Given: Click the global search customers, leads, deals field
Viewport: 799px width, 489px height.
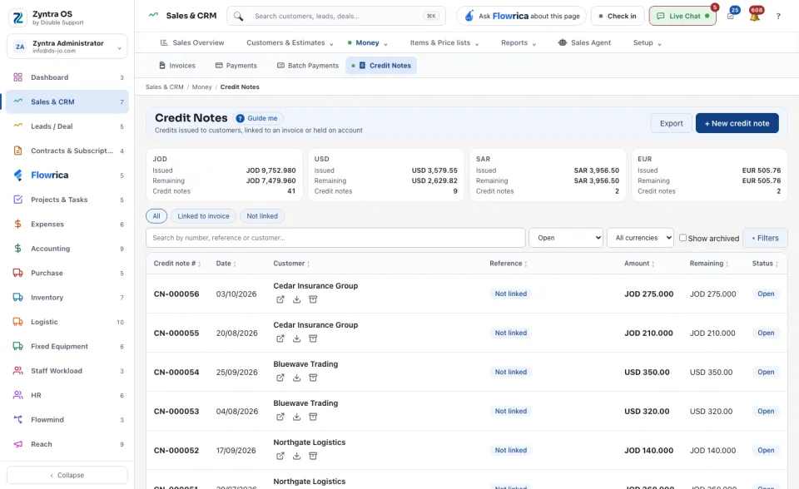Looking at the screenshot, I should tap(336, 16).
